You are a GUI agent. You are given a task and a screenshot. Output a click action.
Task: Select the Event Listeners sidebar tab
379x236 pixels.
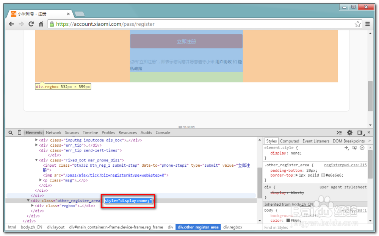coord(316,141)
